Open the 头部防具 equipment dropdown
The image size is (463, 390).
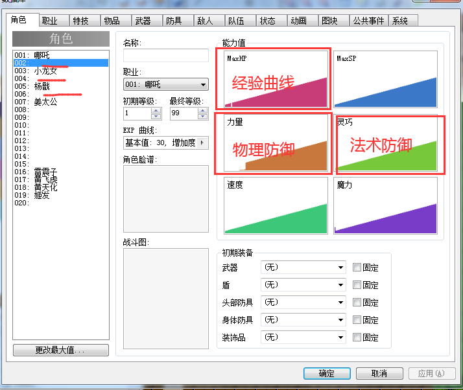pos(303,303)
